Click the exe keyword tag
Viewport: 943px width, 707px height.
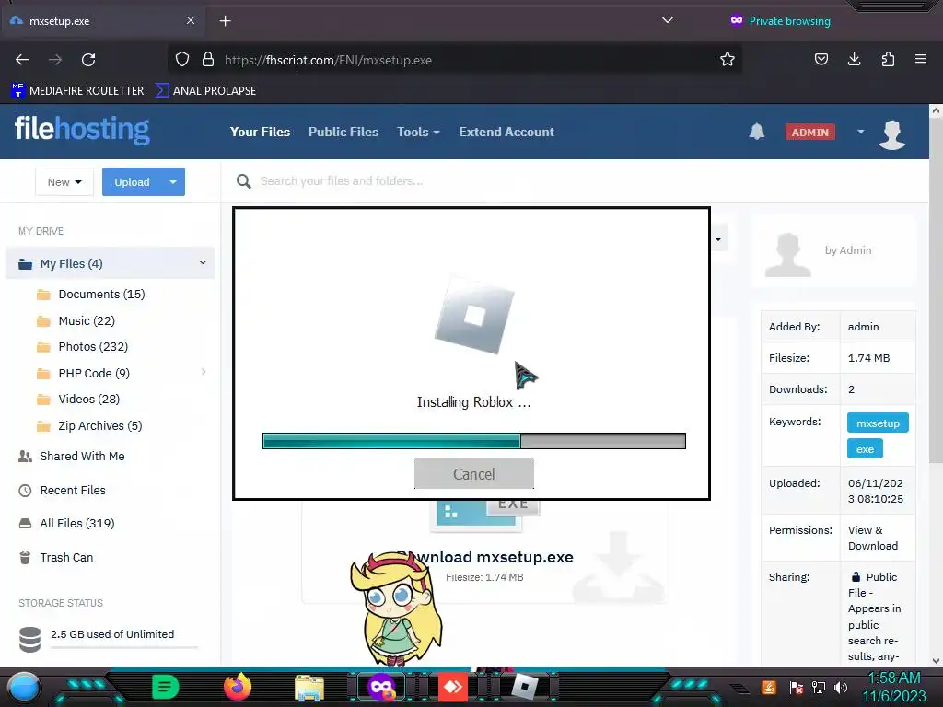865,449
